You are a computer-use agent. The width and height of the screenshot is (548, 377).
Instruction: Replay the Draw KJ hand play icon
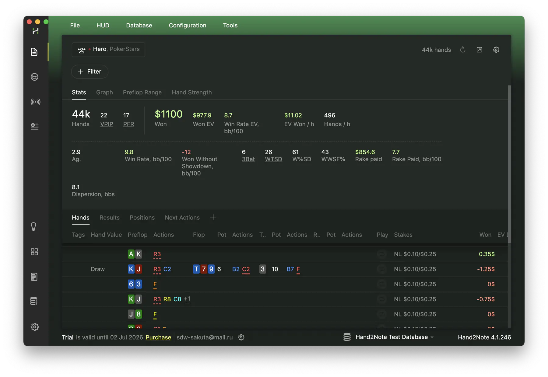382,269
